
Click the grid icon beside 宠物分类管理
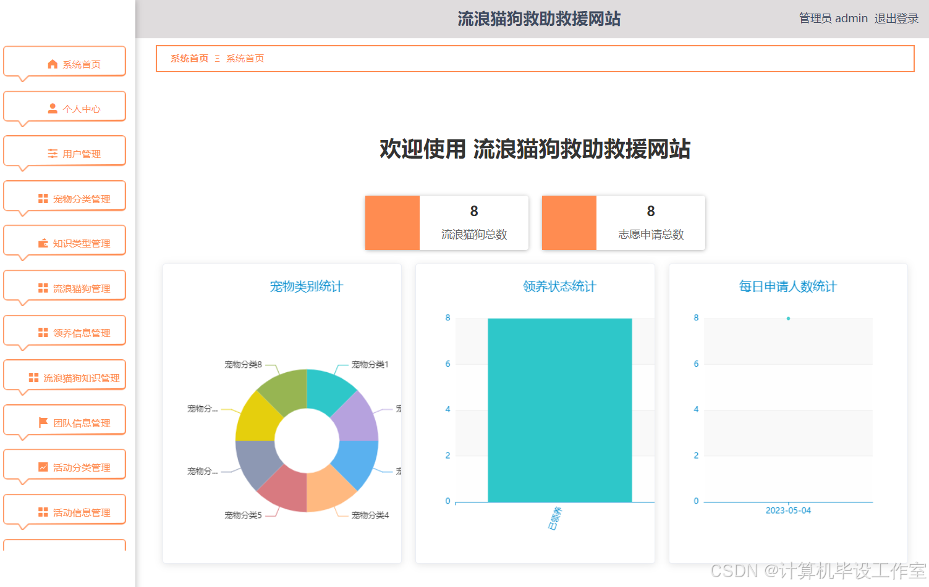(43, 198)
